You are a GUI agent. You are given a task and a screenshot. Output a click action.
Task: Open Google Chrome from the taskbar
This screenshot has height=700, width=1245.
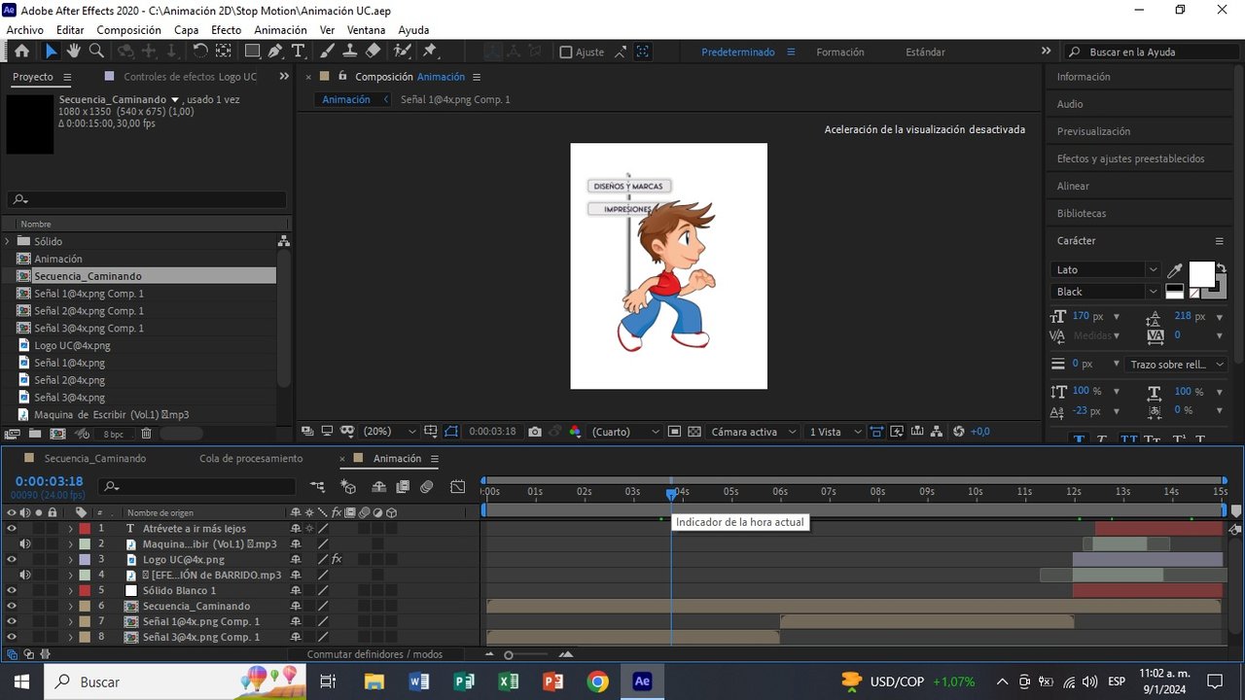coord(597,682)
